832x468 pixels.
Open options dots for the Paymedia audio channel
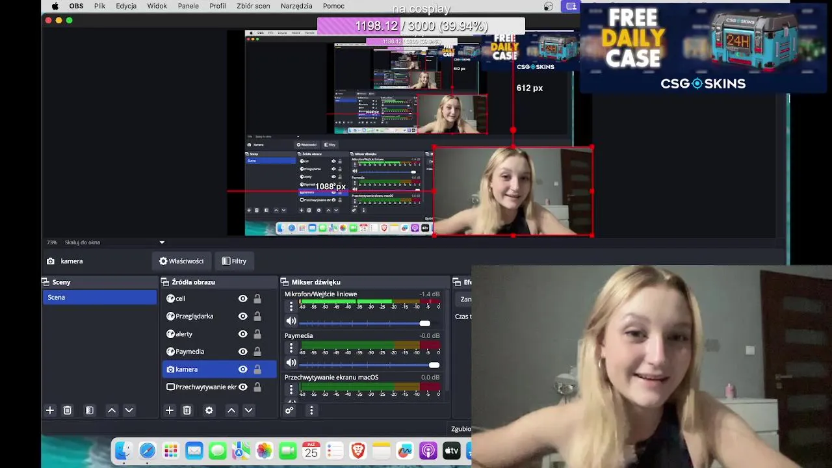click(291, 348)
